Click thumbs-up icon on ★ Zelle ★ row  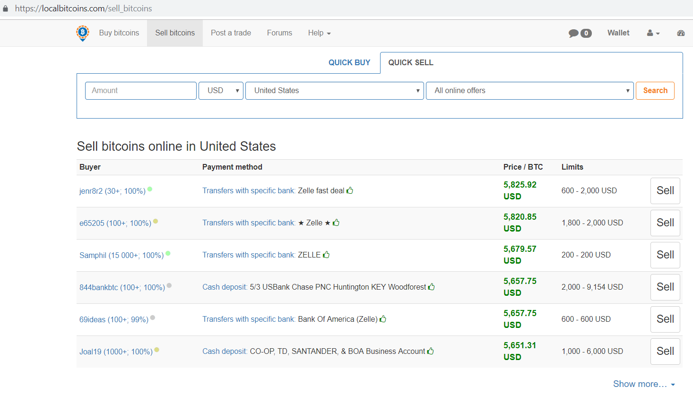tap(336, 223)
